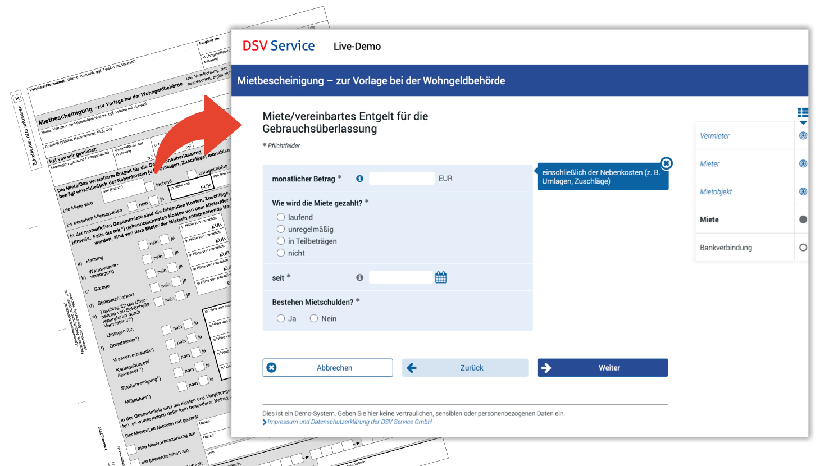
Task: Click the DSV Service logo
Action: click(x=279, y=46)
